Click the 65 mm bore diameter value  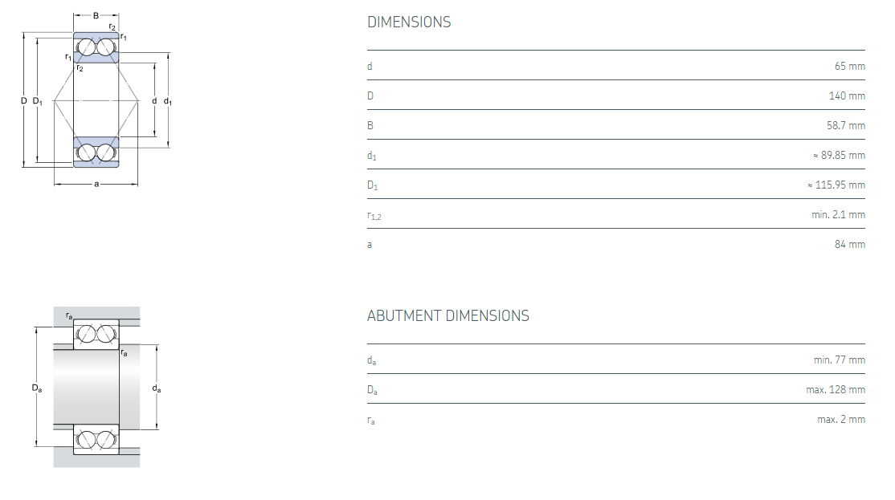point(849,66)
